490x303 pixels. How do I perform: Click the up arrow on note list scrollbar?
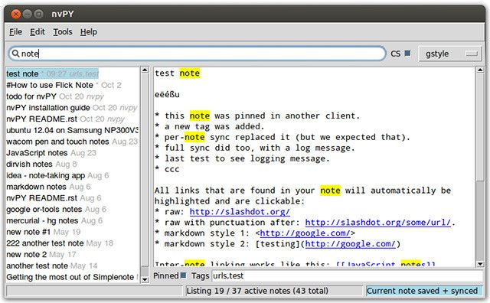tap(145, 70)
